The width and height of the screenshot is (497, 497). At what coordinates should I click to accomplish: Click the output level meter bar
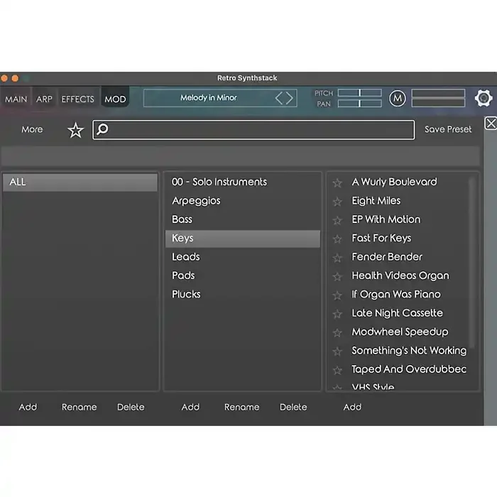click(x=438, y=98)
